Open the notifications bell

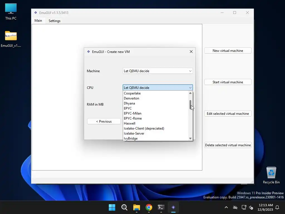point(277,207)
